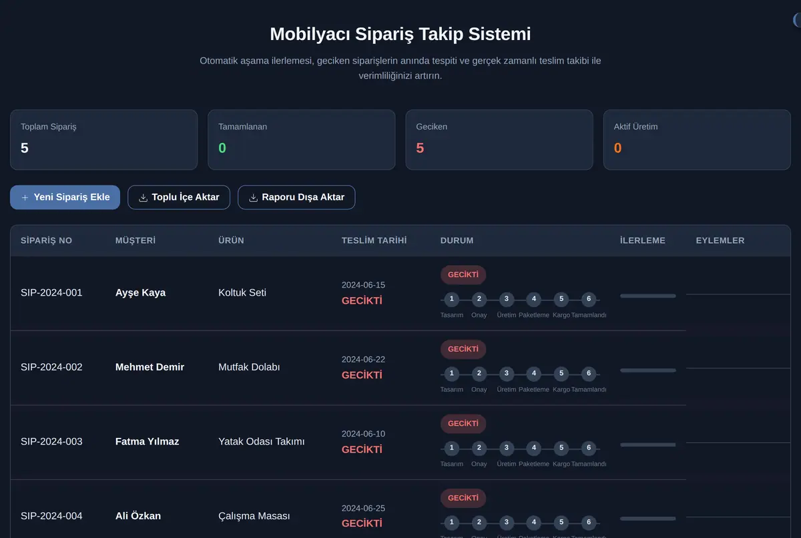Select order number SIP-2024-003

click(x=51, y=441)
